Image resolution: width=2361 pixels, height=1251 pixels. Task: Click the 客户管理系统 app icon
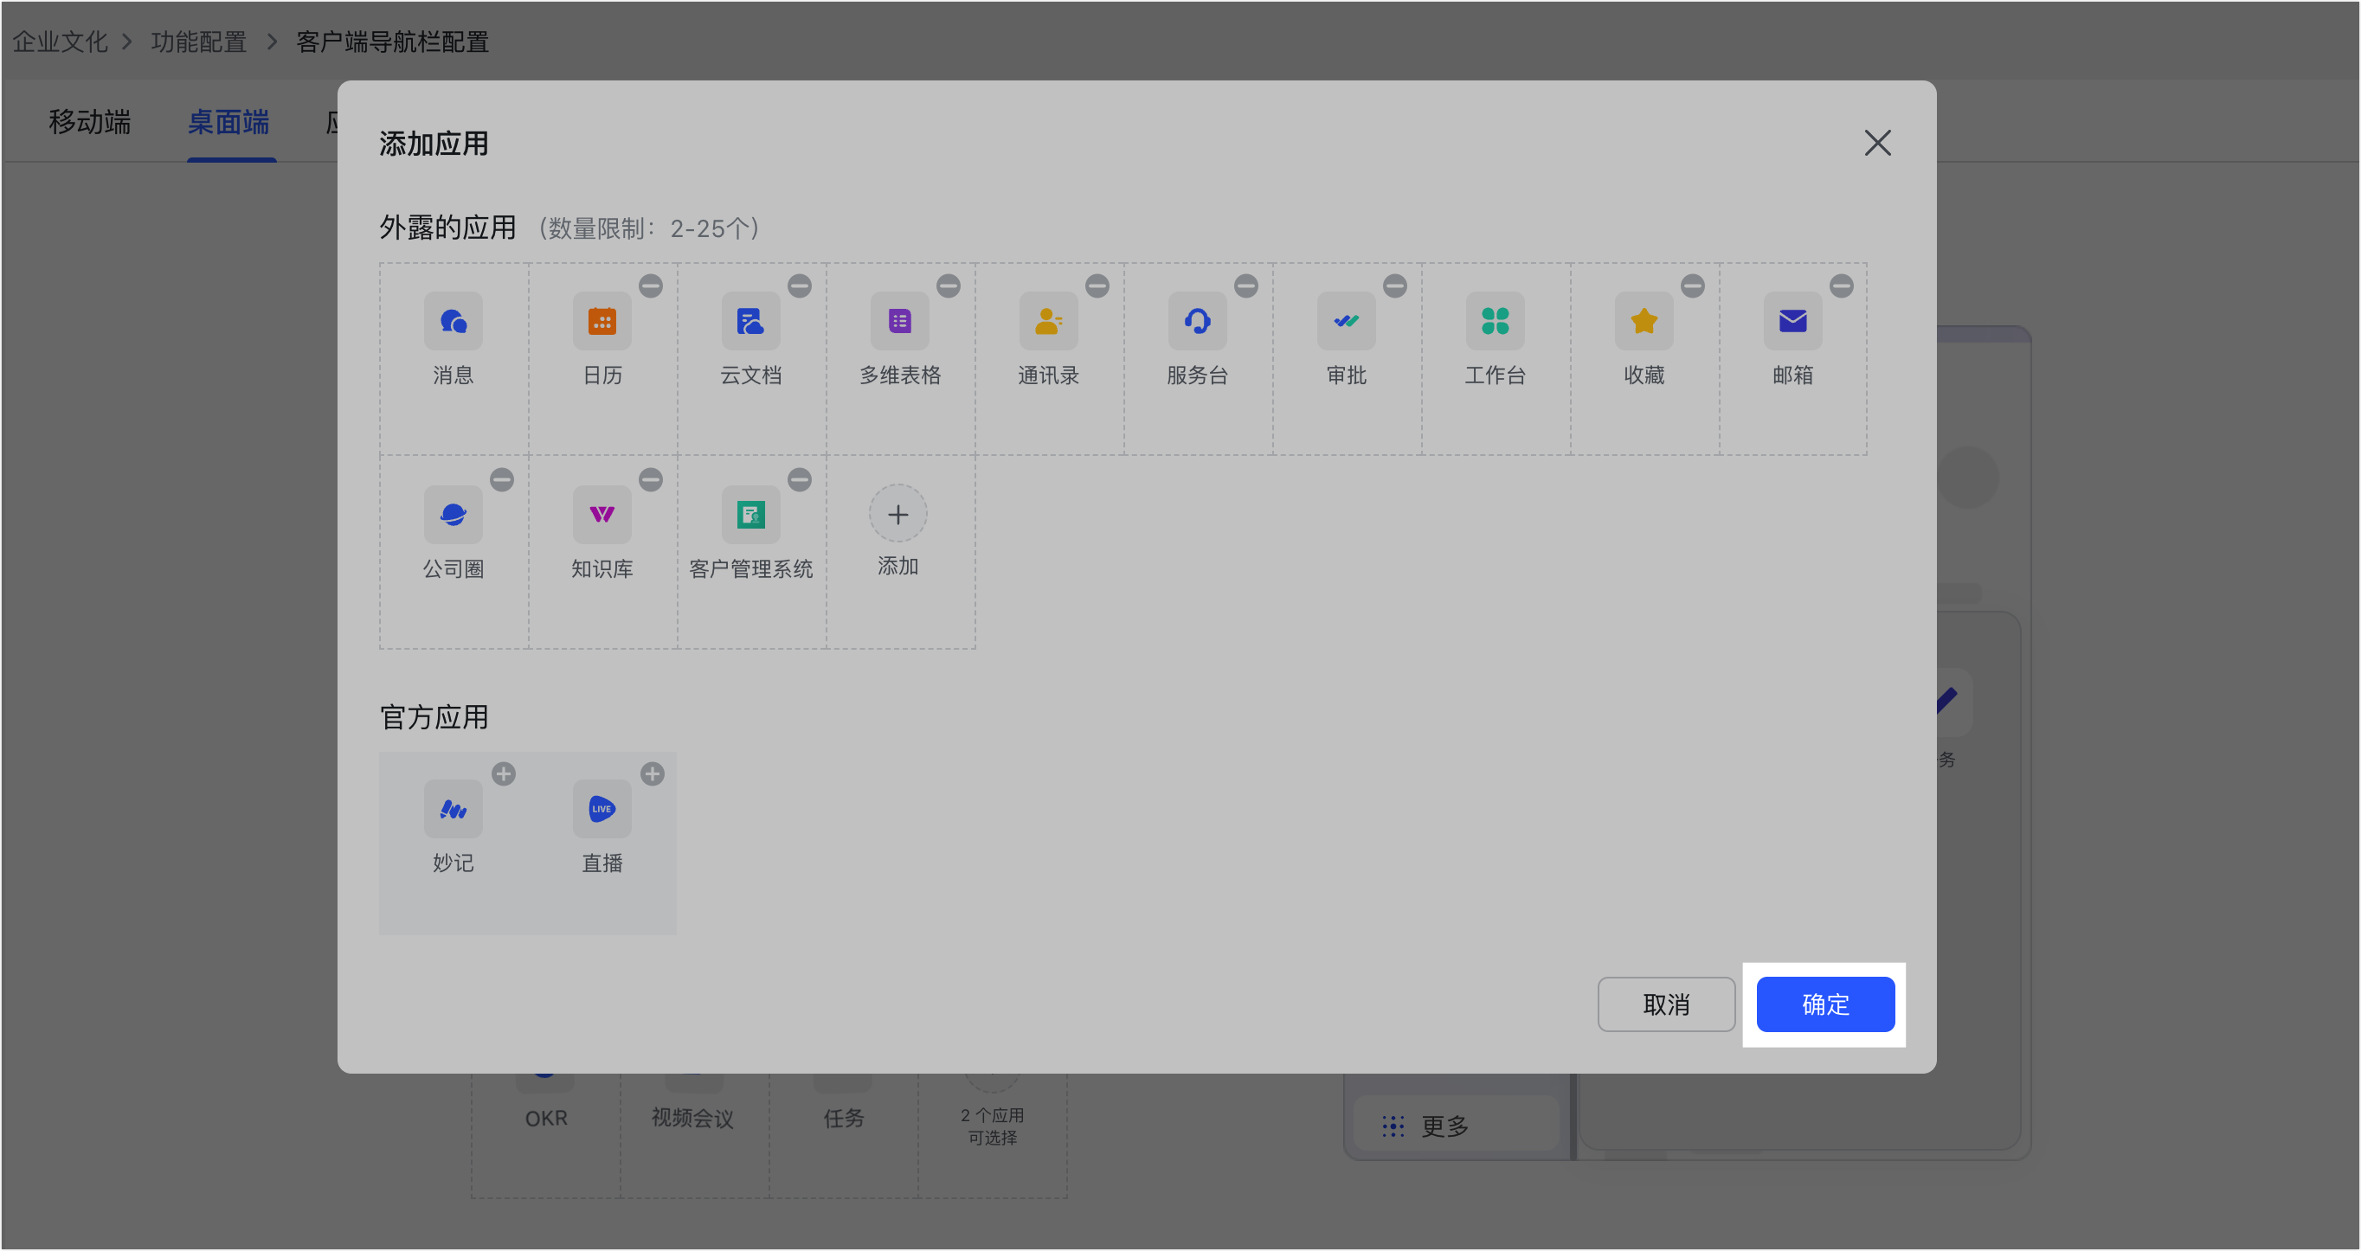click(750, 514)
